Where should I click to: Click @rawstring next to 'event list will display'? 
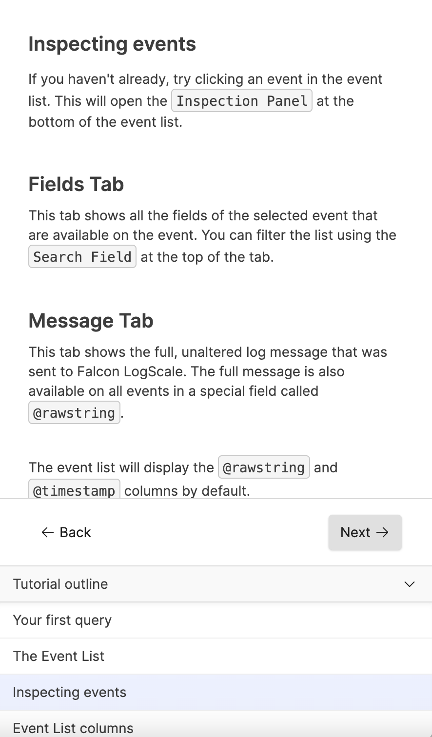[x=264, y=467]
